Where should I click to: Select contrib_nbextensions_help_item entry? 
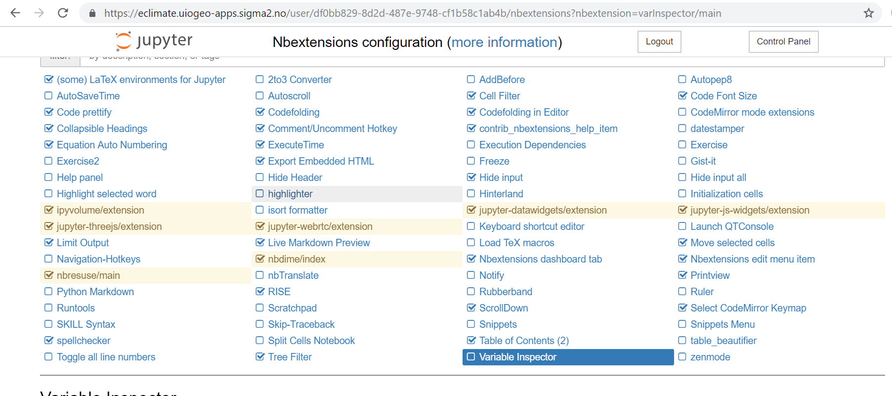[x=548, y=129]
